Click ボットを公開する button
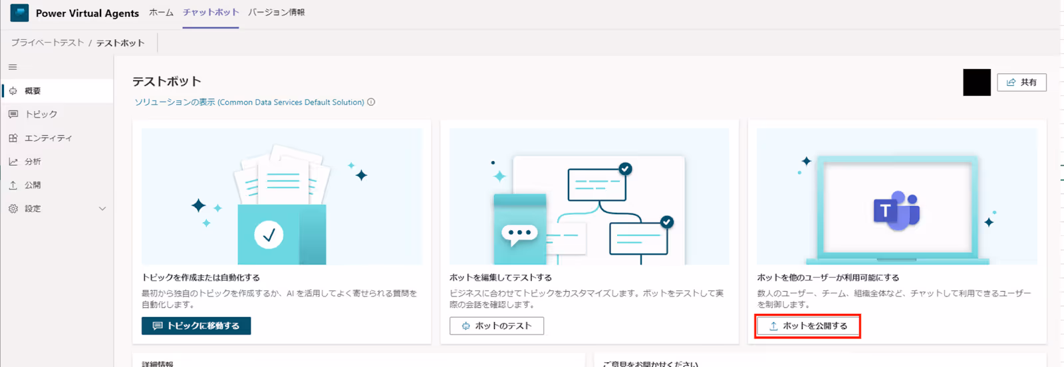 coord(808,326)
